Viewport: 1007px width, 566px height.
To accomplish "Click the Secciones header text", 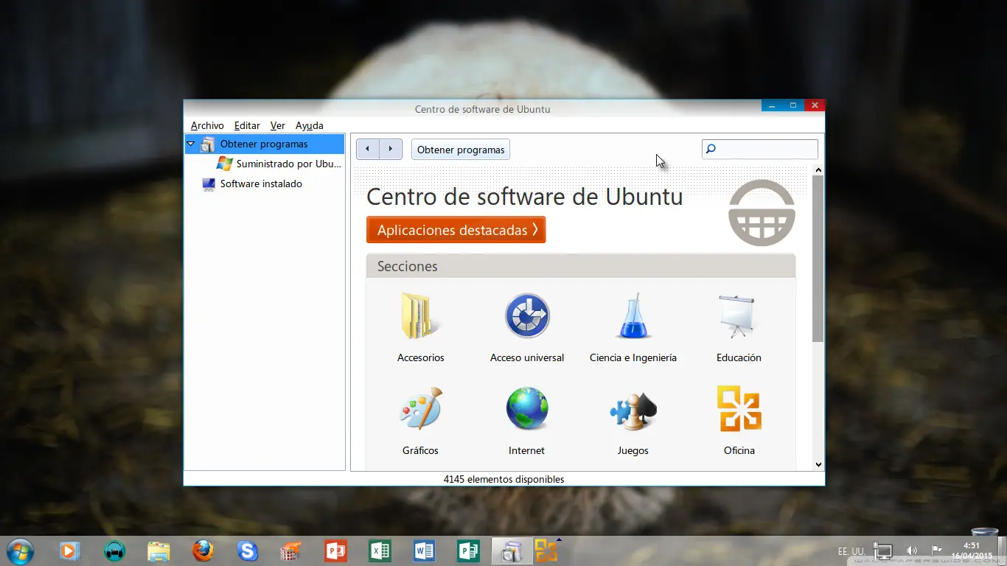I will click(408, 266).
